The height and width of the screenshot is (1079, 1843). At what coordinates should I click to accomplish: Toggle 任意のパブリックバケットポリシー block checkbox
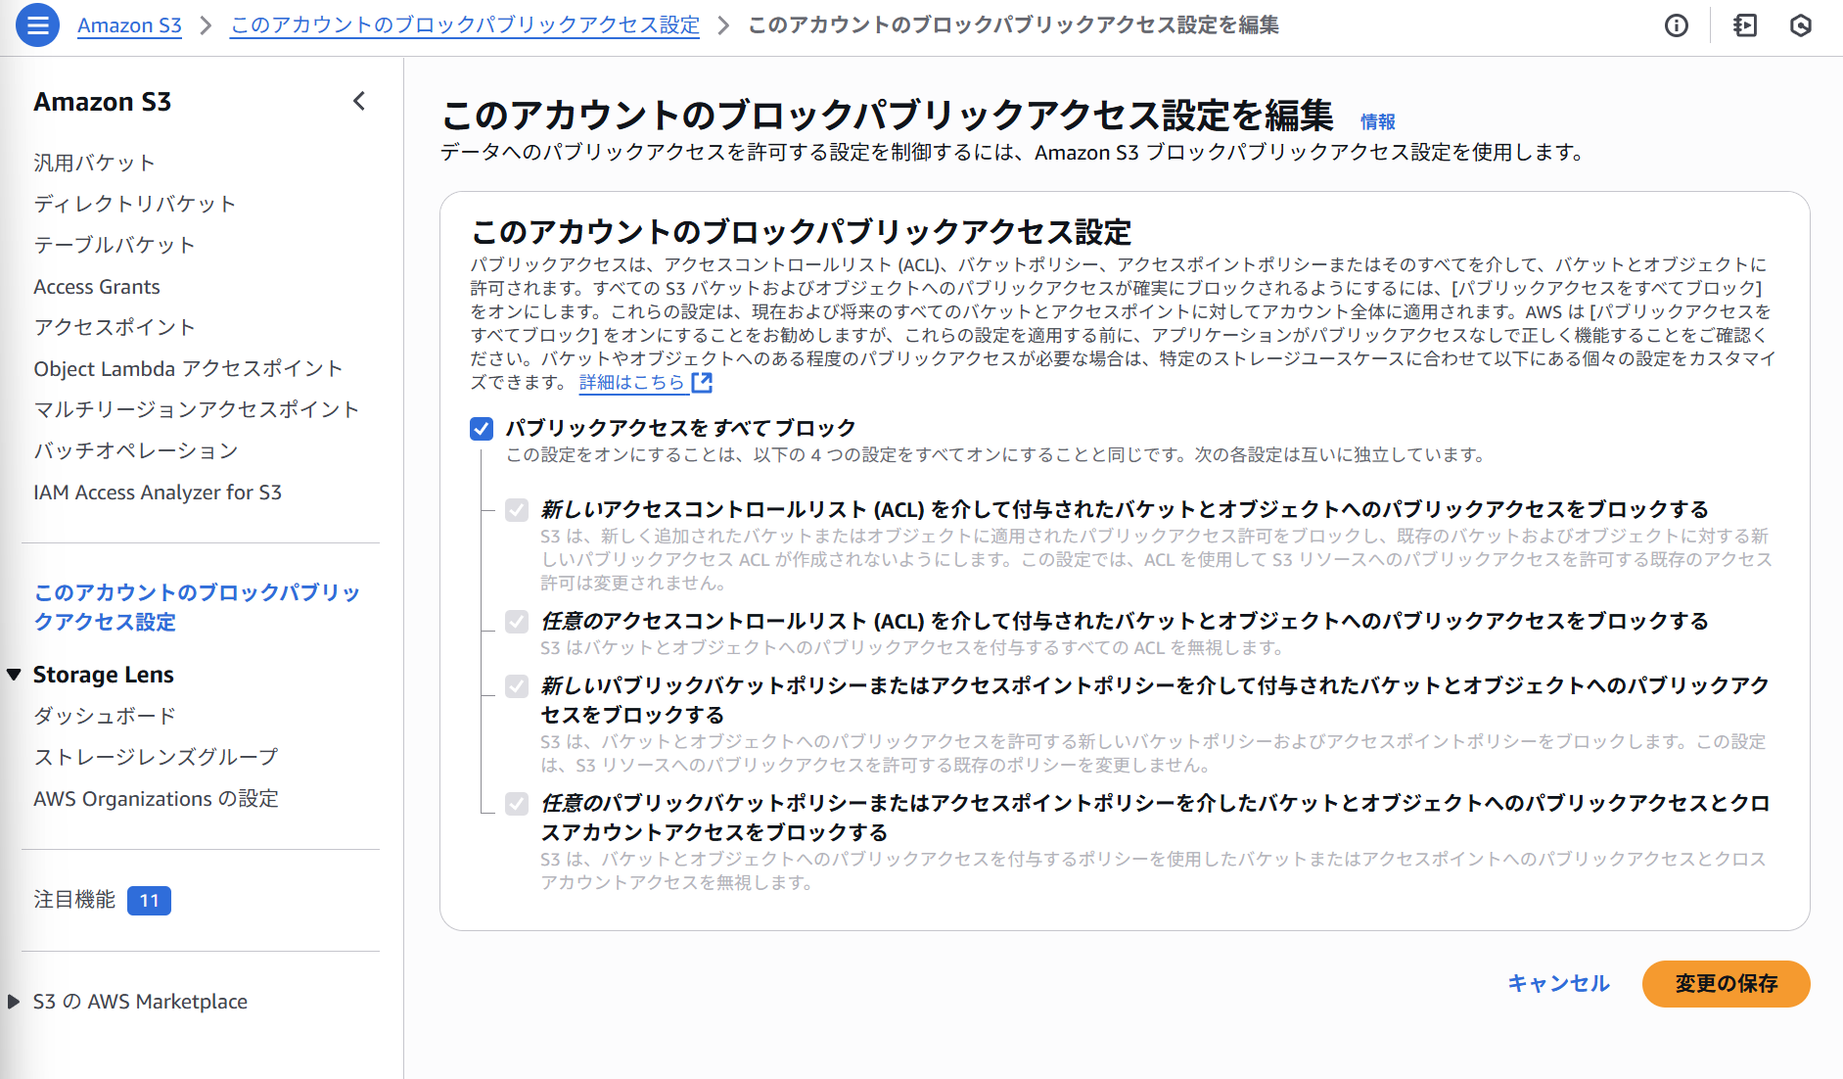[517, 804]
